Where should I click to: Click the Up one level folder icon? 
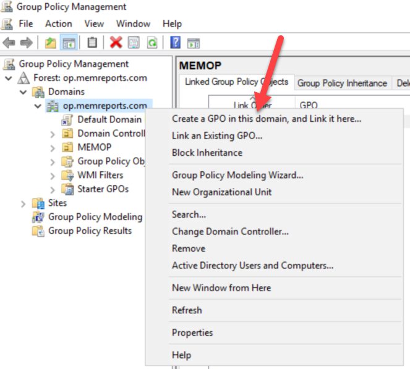coord(51,43)
